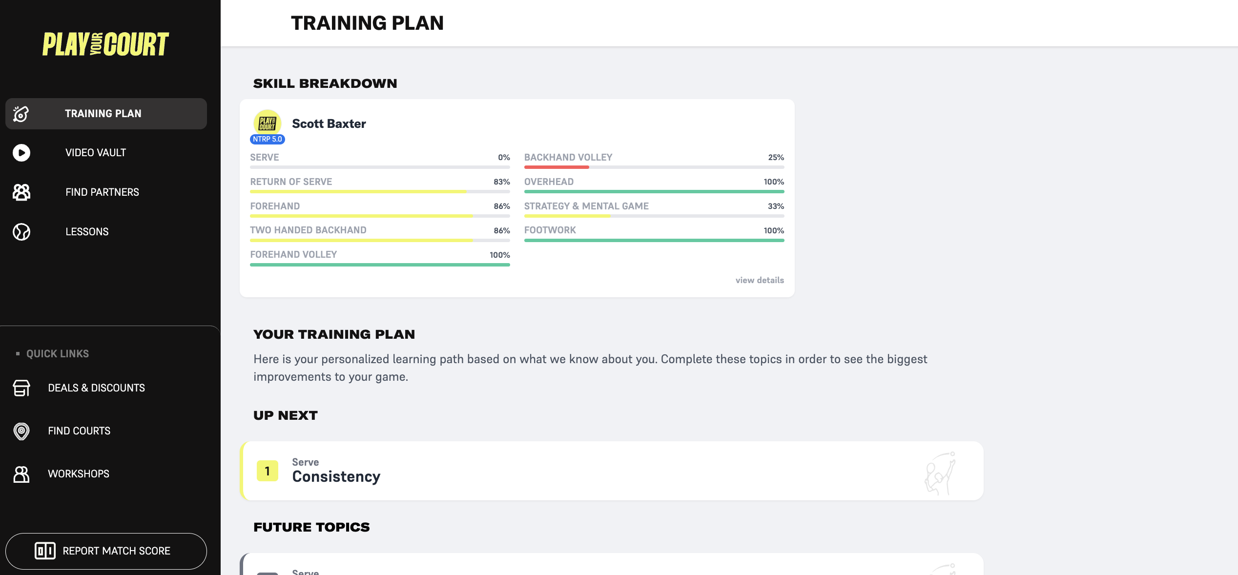The image size is (1238, 575).
Task: Click the Deals & Discounts store icon
Action: pos(21,388)
